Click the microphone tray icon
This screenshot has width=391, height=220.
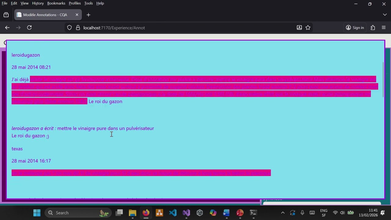(302, 213)
